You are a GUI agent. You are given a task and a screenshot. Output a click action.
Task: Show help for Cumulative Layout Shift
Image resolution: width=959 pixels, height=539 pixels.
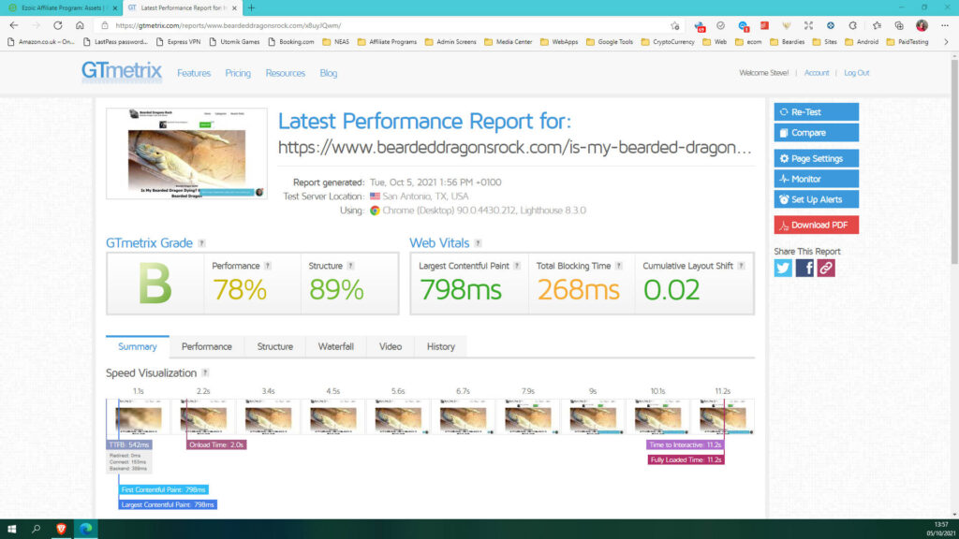[x=742, y=266]
